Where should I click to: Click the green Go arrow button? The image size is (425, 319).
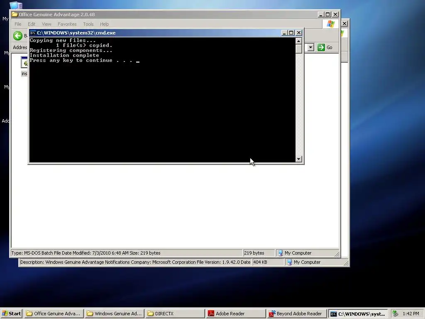[321, 47]
